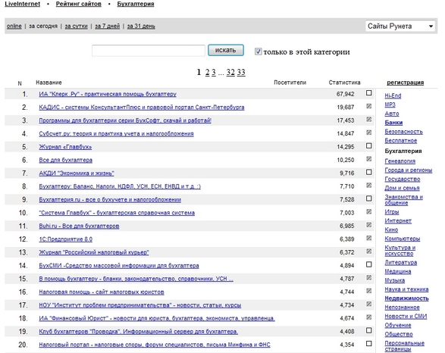The height and width of the screenshot is (353, 445).
Task: Open the statistics icon for Налоговая помощь row
Action: pos(368,291)
